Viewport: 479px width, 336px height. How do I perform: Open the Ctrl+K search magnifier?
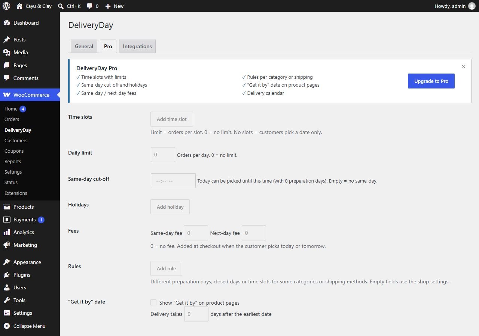[61, 6]
